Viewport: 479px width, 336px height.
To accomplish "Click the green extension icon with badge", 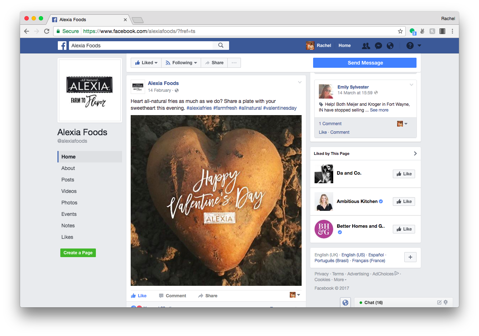I will click(413, 32).
